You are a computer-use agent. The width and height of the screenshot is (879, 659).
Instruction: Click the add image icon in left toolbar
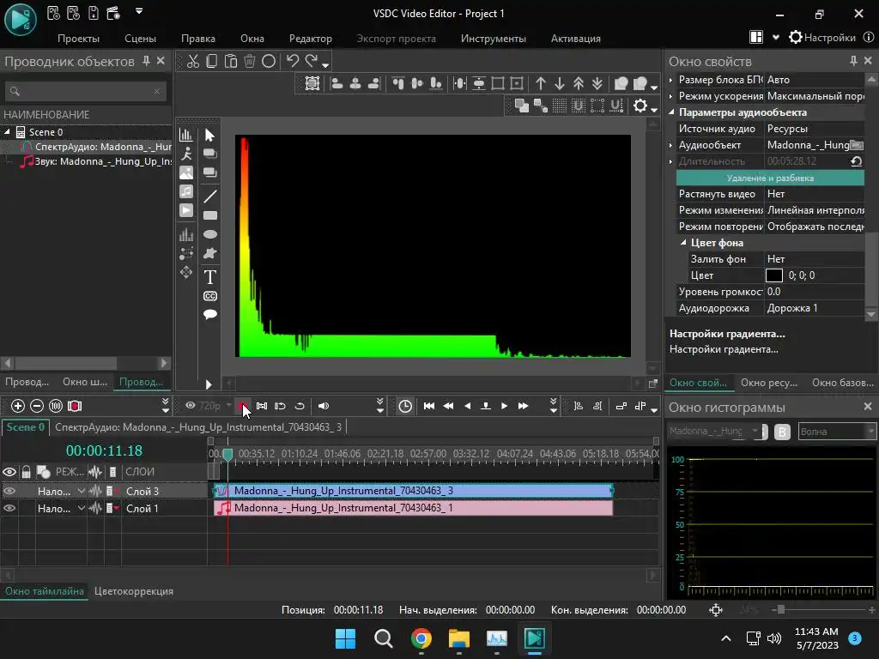pyautogui.click(x=186, y=172)
